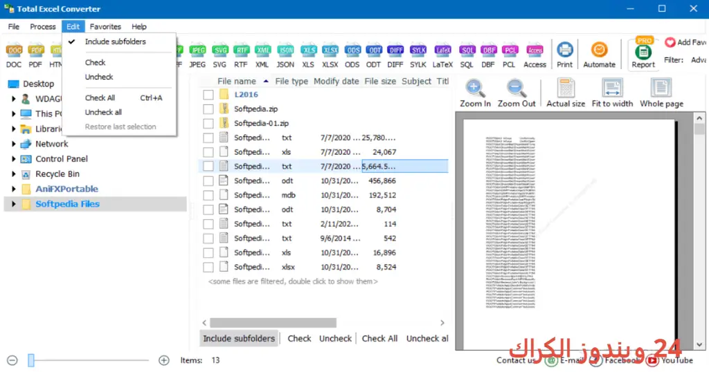
Task: Set preview to Fit to width
Action: pyautogui.click(x=612, y=93)
